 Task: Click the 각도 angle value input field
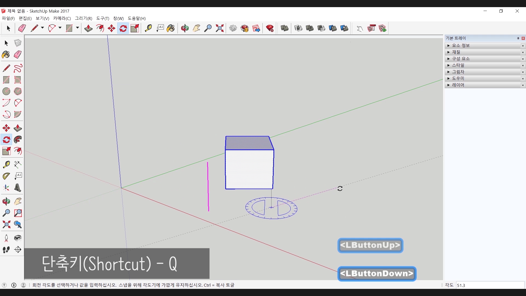click(x=490, y=285)
